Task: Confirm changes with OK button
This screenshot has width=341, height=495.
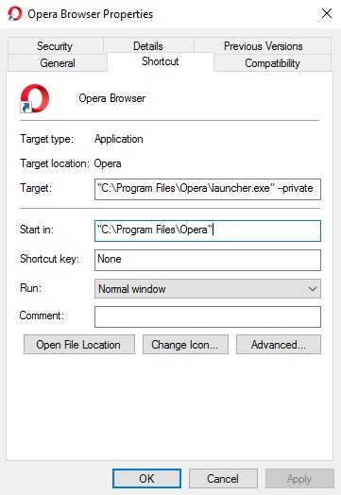Action: click(x=146, y=479)
